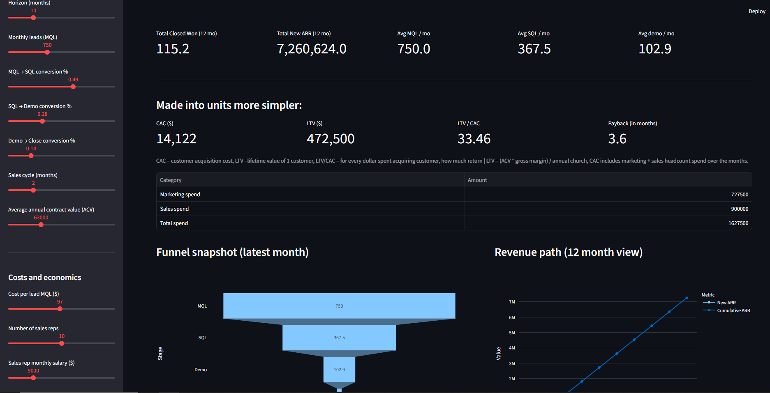
Task: Click the Cost per lead MQL slider handle
Action: 60,309
